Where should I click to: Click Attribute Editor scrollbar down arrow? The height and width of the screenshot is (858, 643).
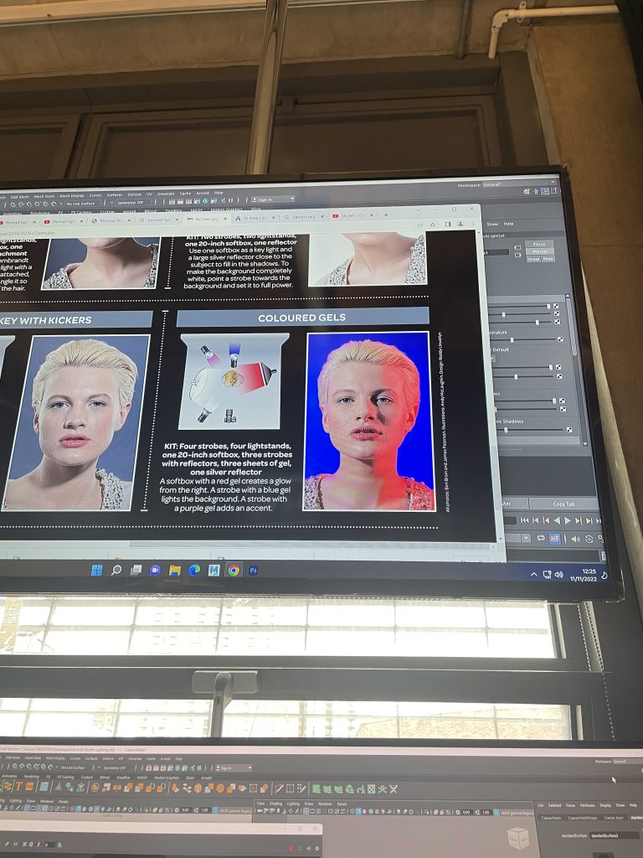point(584,444)
